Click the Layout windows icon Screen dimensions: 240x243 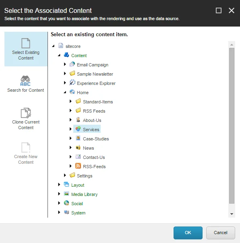[66, 184]
